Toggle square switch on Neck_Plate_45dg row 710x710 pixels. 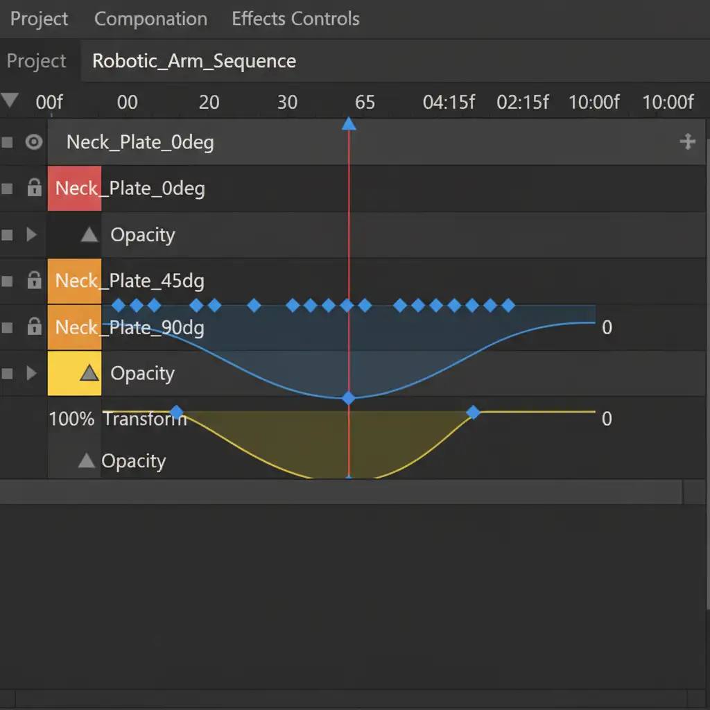(x=8, y=281)
